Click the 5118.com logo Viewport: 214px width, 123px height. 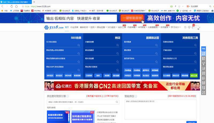pos(54,27)
